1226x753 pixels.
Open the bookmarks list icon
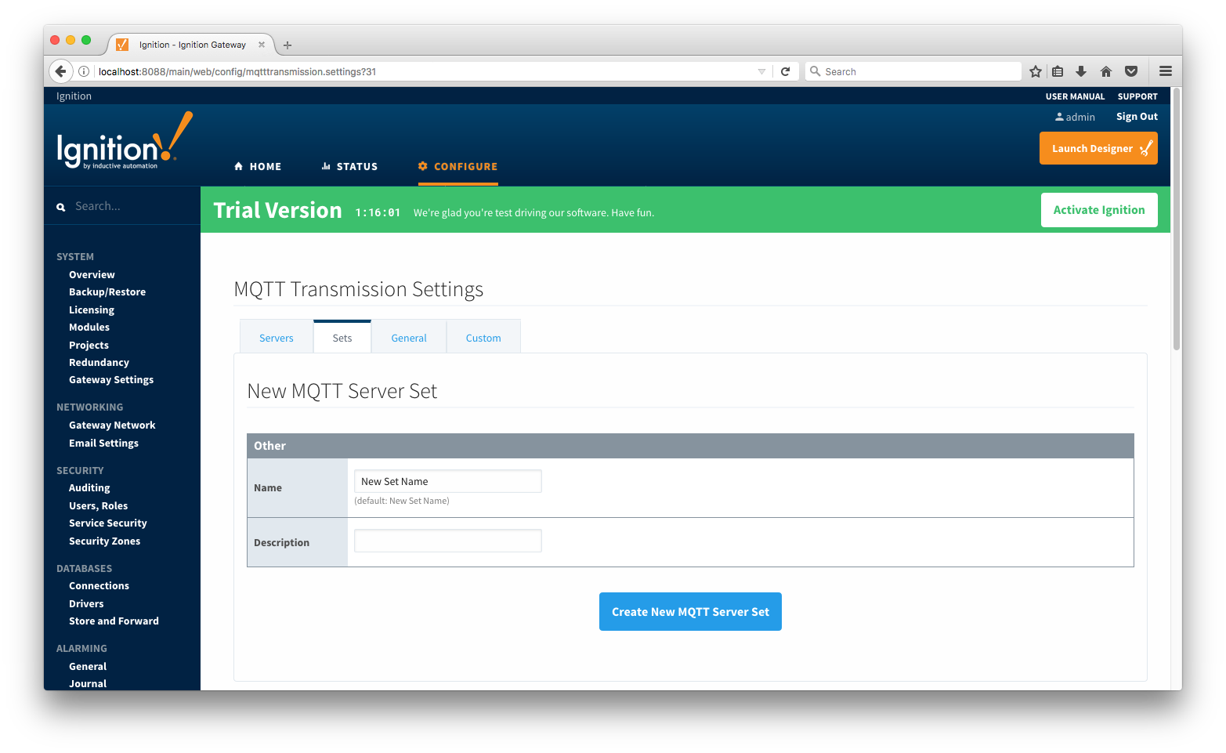(1058, 71)
